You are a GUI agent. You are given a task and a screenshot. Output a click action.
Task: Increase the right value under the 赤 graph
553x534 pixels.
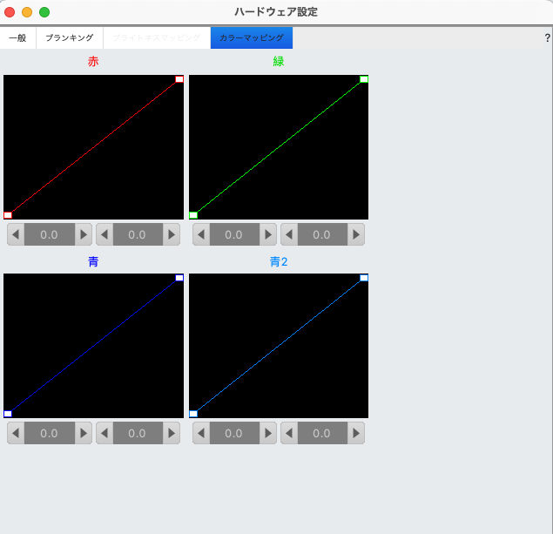[172, 234]
